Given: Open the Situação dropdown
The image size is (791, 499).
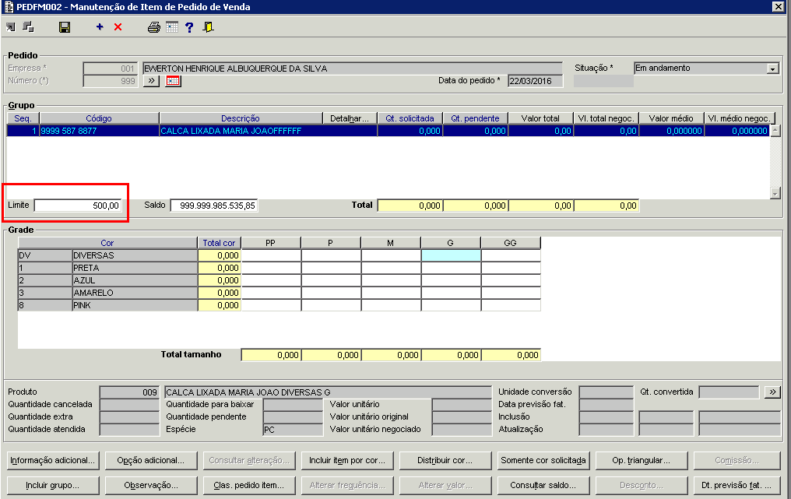Looking at the screenshot, I should (x=772, y=69).
